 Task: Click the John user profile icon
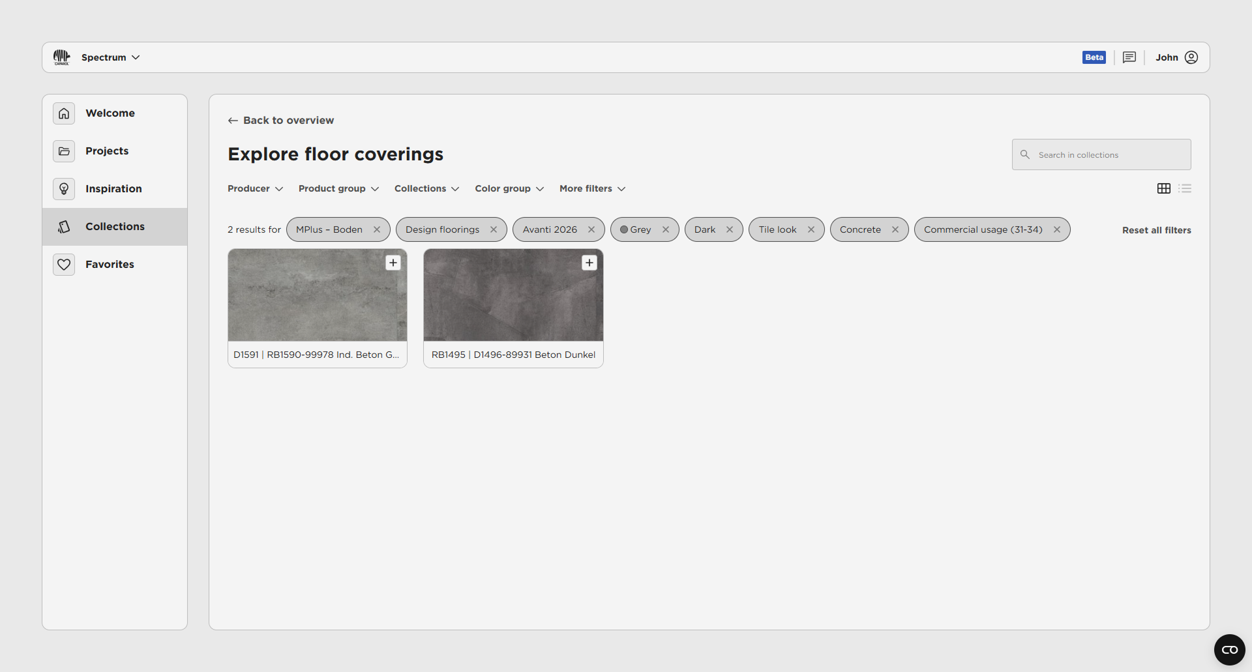(1191, 57)
